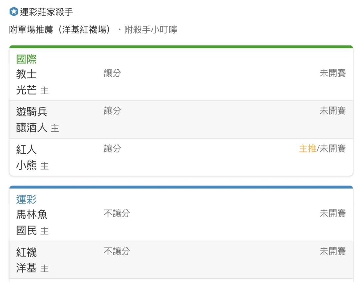The height and width of the screenshot is (282, 357).
Task: Click the orange 主推 label
Action: [308, 148]
